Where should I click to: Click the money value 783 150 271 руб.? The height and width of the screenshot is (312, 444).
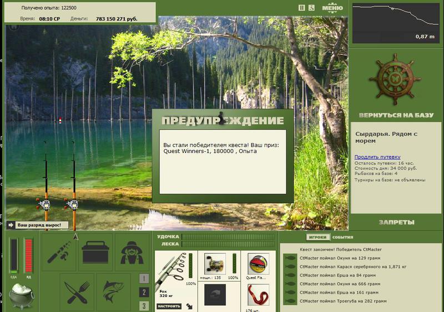click(117, 19)
